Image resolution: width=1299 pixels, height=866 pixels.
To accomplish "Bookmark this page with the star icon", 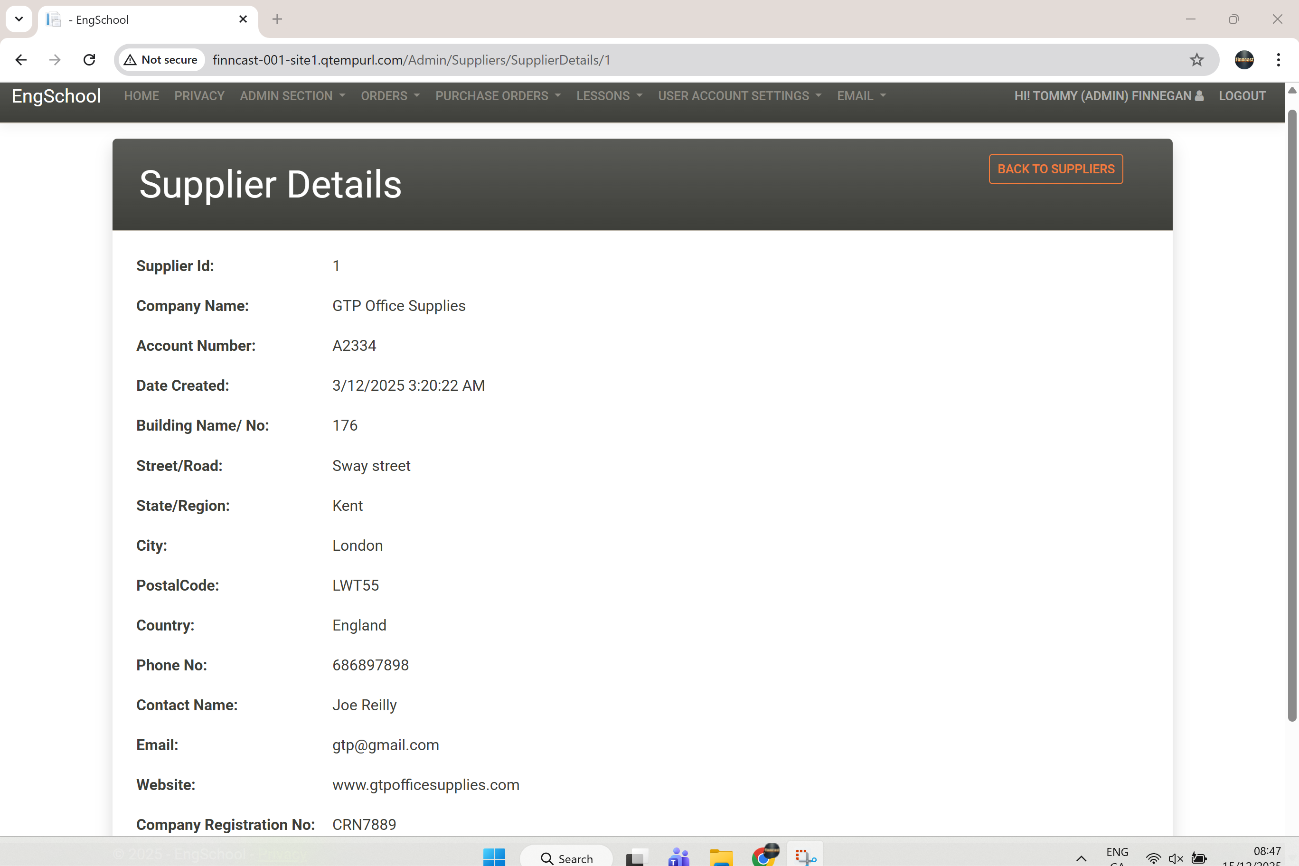I will pyautogui.click(x=1196, y=60).
